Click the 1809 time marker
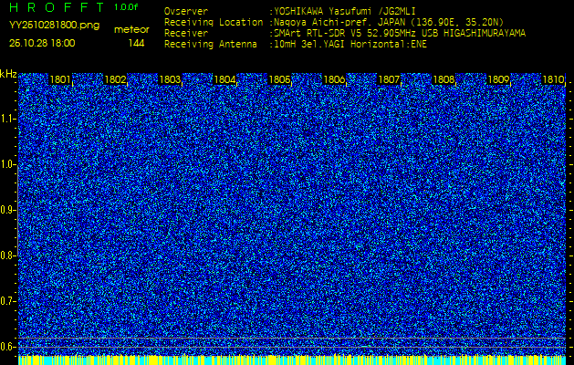This screenshot has height=365, width=574. [x=498, y=80]
